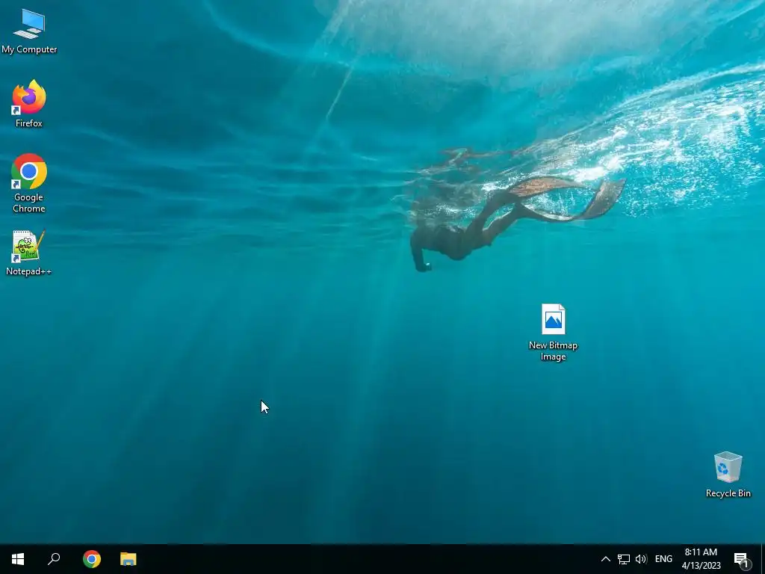
Task: Select the Recycle Bin icon
Action: click(728, 475)
